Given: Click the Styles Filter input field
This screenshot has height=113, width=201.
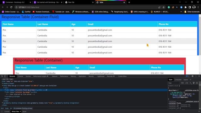Looking at the screenshot, I should pyautogui.click(x=174, y=83).
